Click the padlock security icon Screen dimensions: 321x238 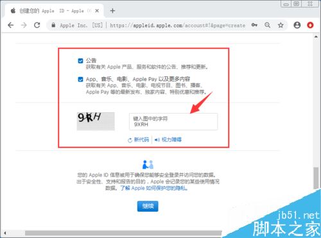coord(53,25)
